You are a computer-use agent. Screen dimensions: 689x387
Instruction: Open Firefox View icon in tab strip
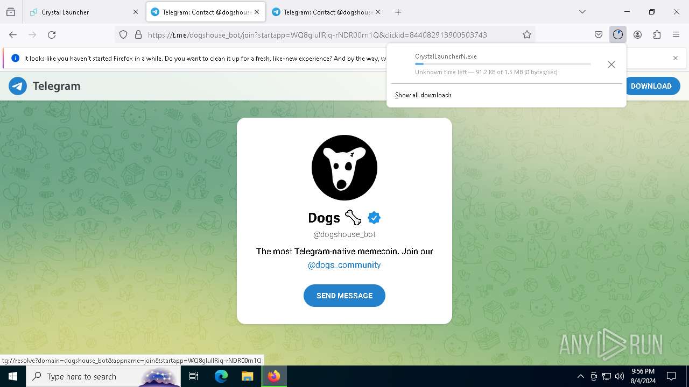point(11,12)
